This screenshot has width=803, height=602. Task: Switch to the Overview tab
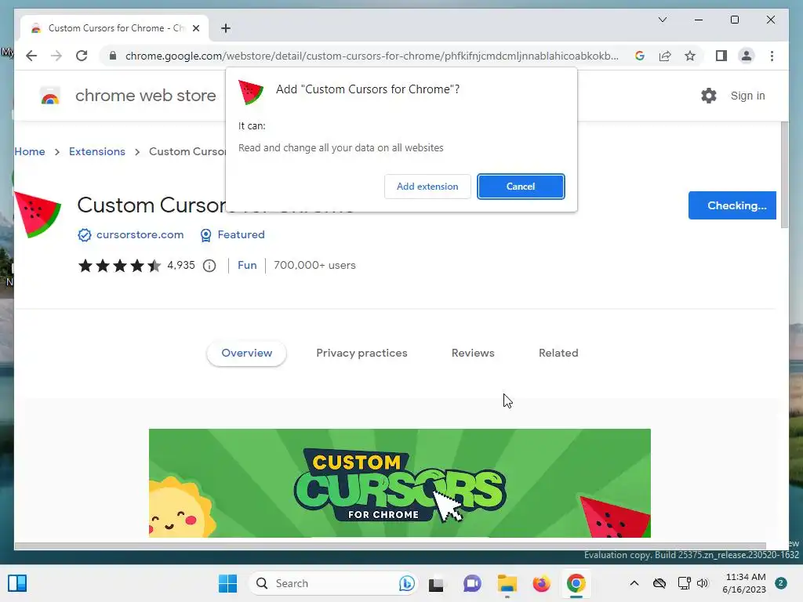tap(246, 354)
